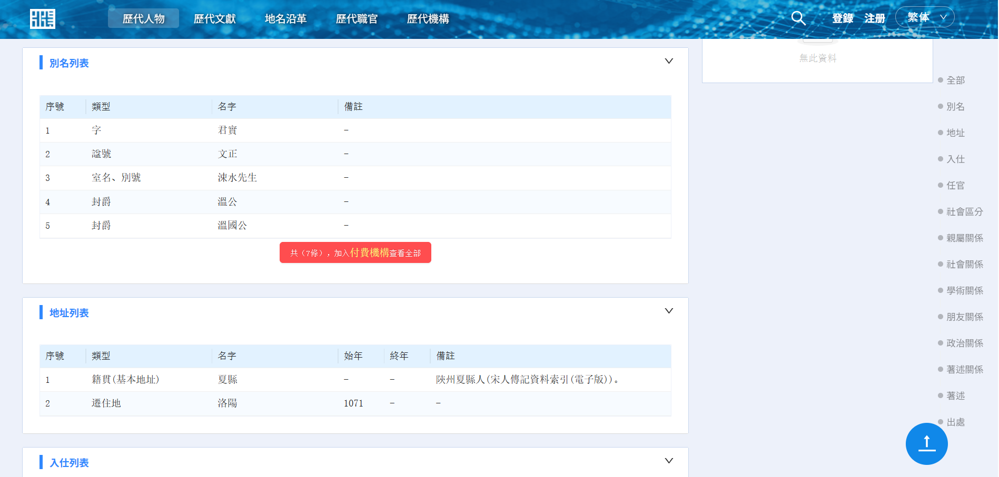Switch to the 歷代文獻 tab
The height and width of the screenshot is (477, 999).
coord(214,19)
